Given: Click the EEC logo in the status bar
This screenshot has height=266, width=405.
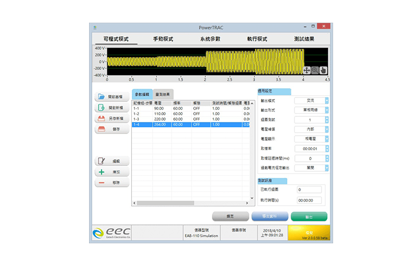Looking at the screenshot, I should pyautogui.click(x=112, y=233).
